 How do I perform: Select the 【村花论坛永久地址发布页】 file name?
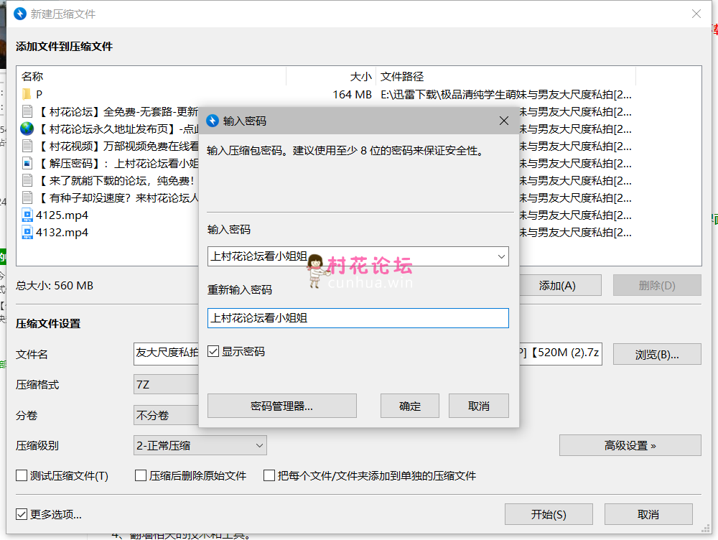(118, 129)
